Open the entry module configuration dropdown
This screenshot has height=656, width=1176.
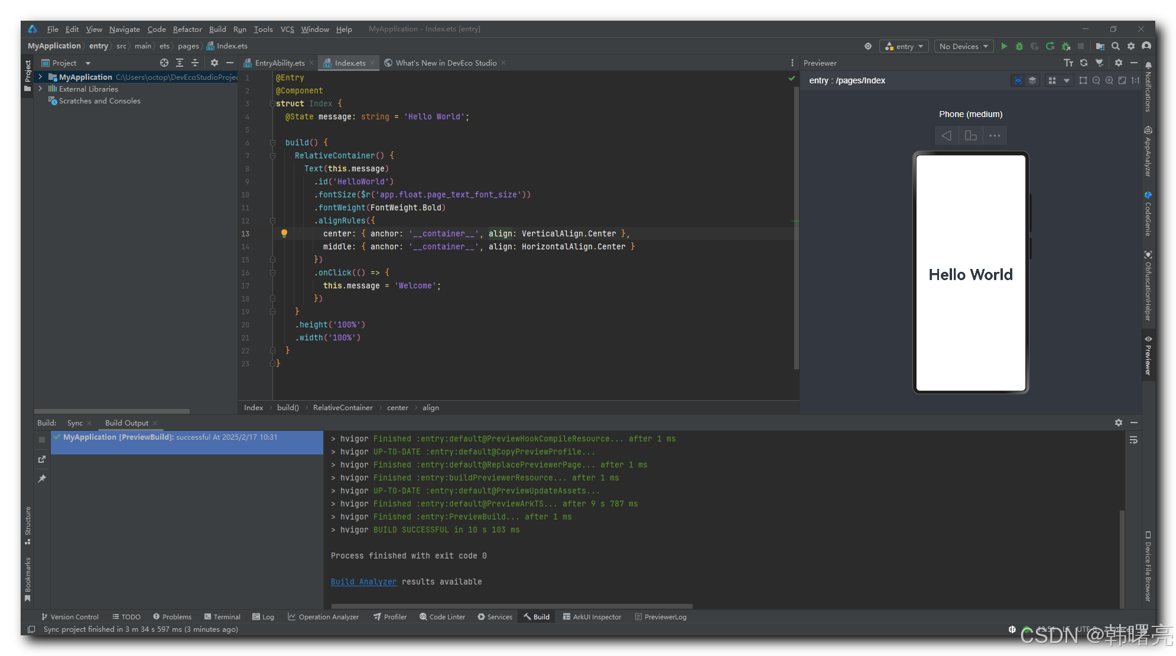click(x=904, y=46)
